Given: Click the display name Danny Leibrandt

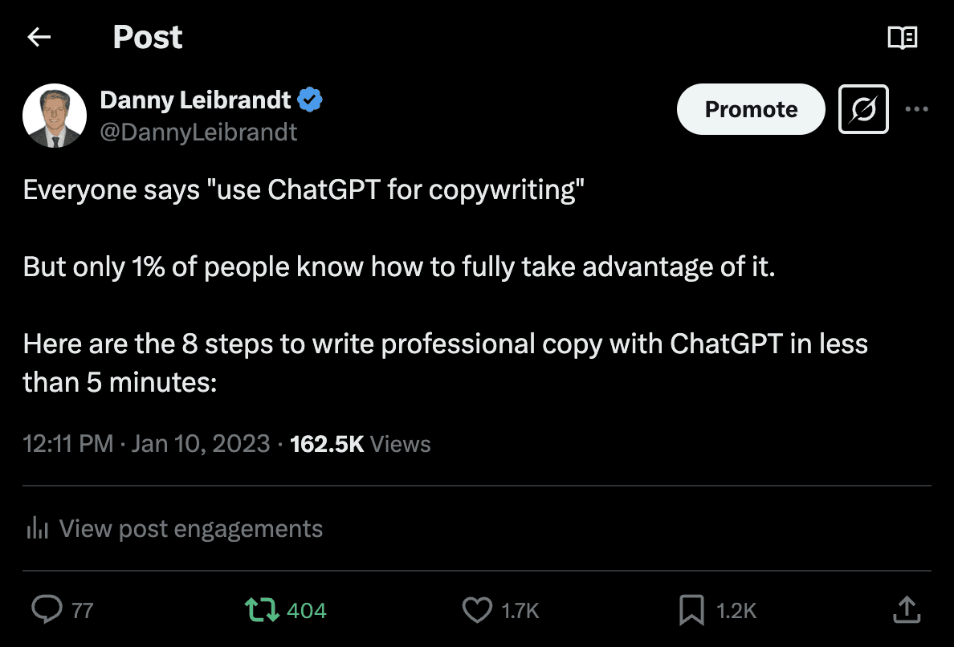Looking at the screenshot, I should 195,100.
